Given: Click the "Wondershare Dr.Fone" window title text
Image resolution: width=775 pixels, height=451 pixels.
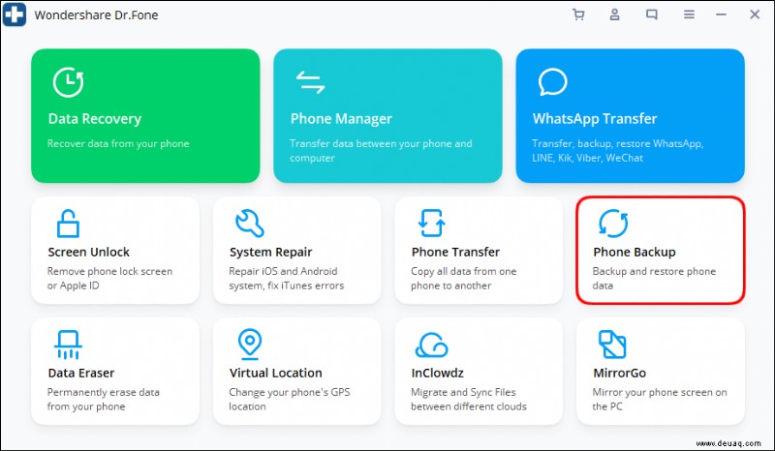Looking at the screenshot, I should (96, 15).
